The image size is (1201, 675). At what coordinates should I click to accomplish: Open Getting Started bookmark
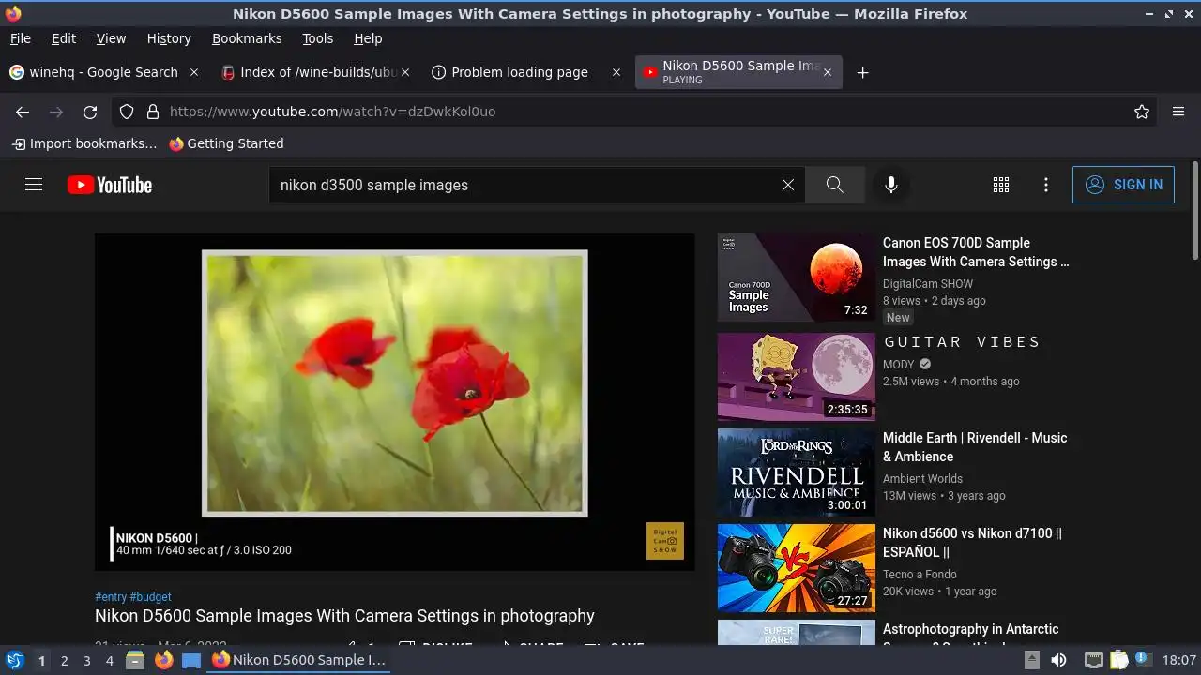(226, 143)
